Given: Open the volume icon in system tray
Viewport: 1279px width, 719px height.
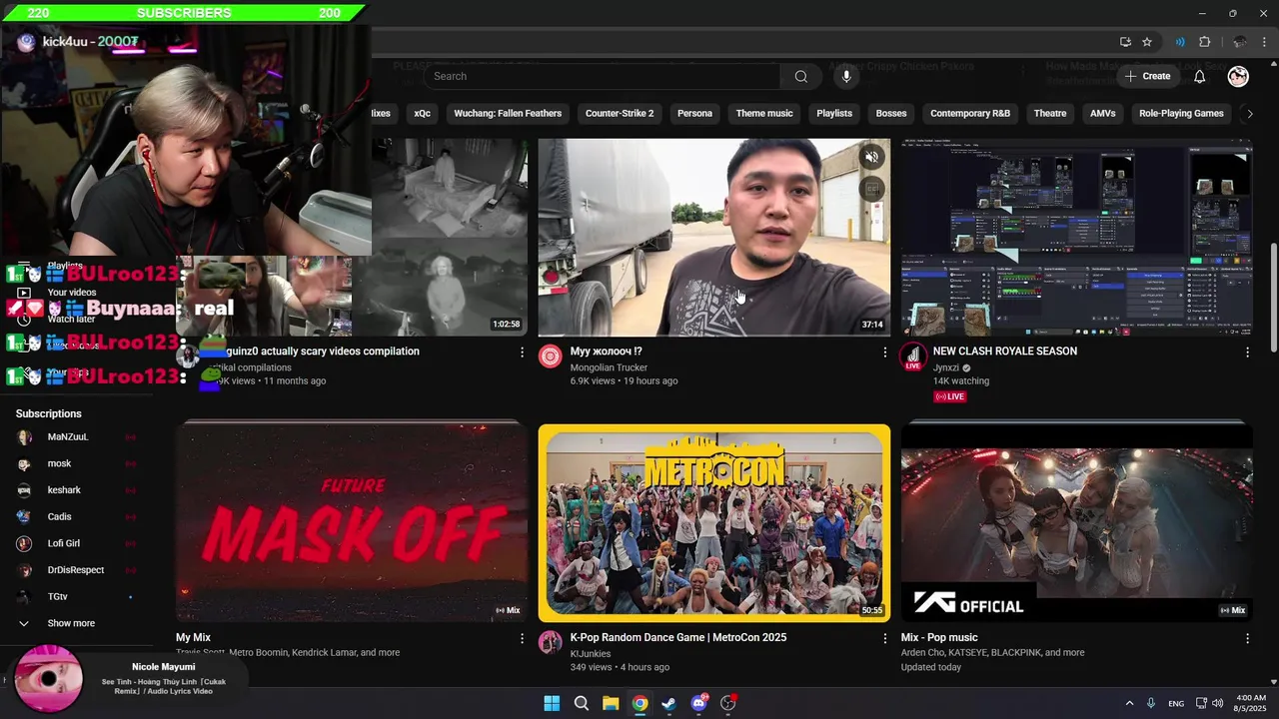Looking at the screenshot, I should point(1218,703).
